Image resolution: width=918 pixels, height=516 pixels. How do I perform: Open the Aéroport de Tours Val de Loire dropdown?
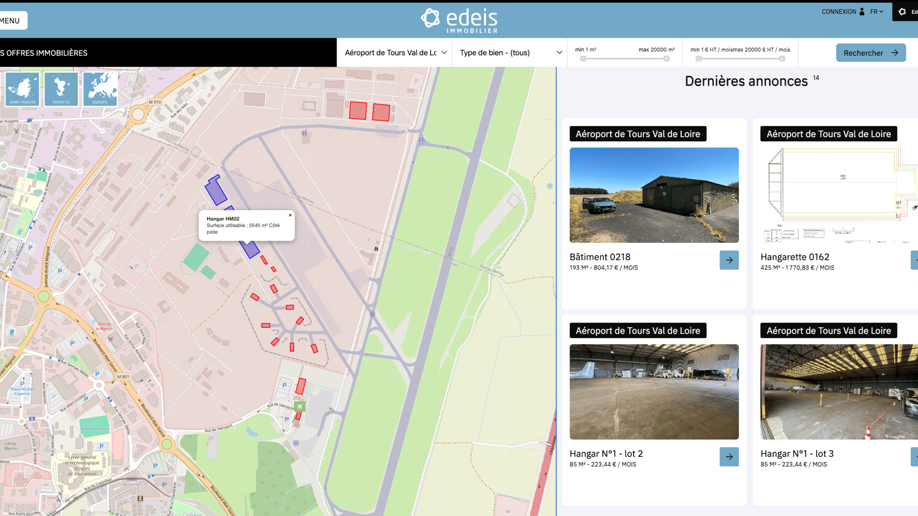[x=395, y=53]
